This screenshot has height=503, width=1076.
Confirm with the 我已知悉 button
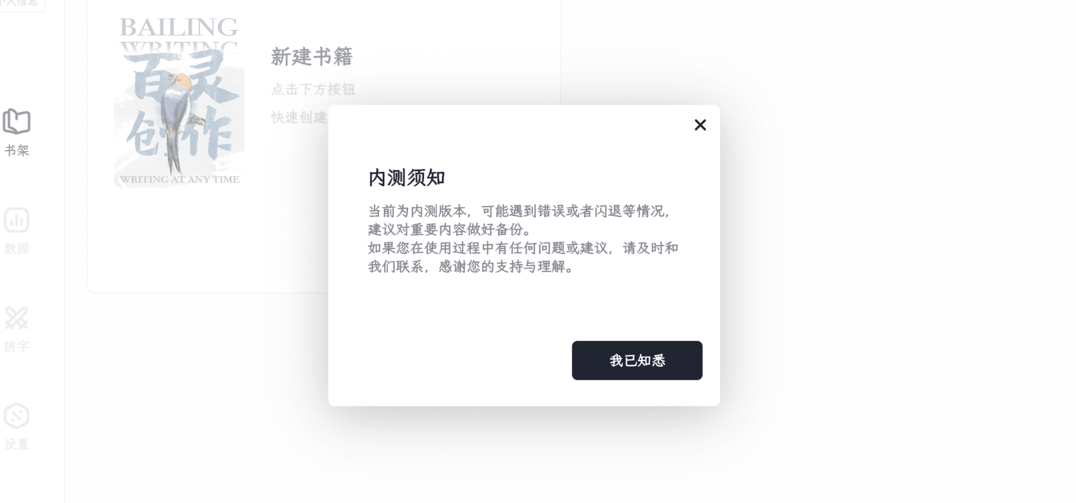pos(637,361)
